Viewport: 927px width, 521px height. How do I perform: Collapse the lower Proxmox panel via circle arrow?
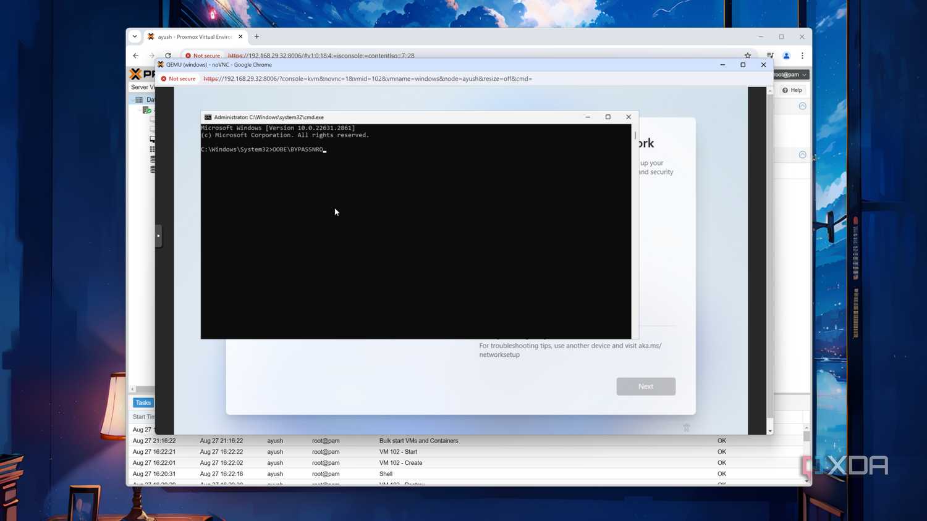[802, 155]
